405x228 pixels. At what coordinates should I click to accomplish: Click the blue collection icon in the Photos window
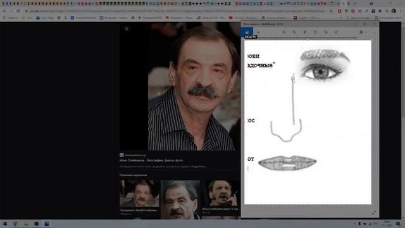tap(247, 32)
